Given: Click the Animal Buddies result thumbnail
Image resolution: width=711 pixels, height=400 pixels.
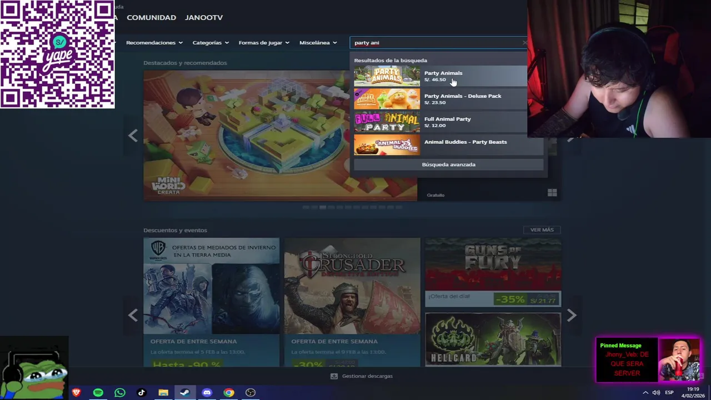Looking at the screenshot, I should coord(387,145).
